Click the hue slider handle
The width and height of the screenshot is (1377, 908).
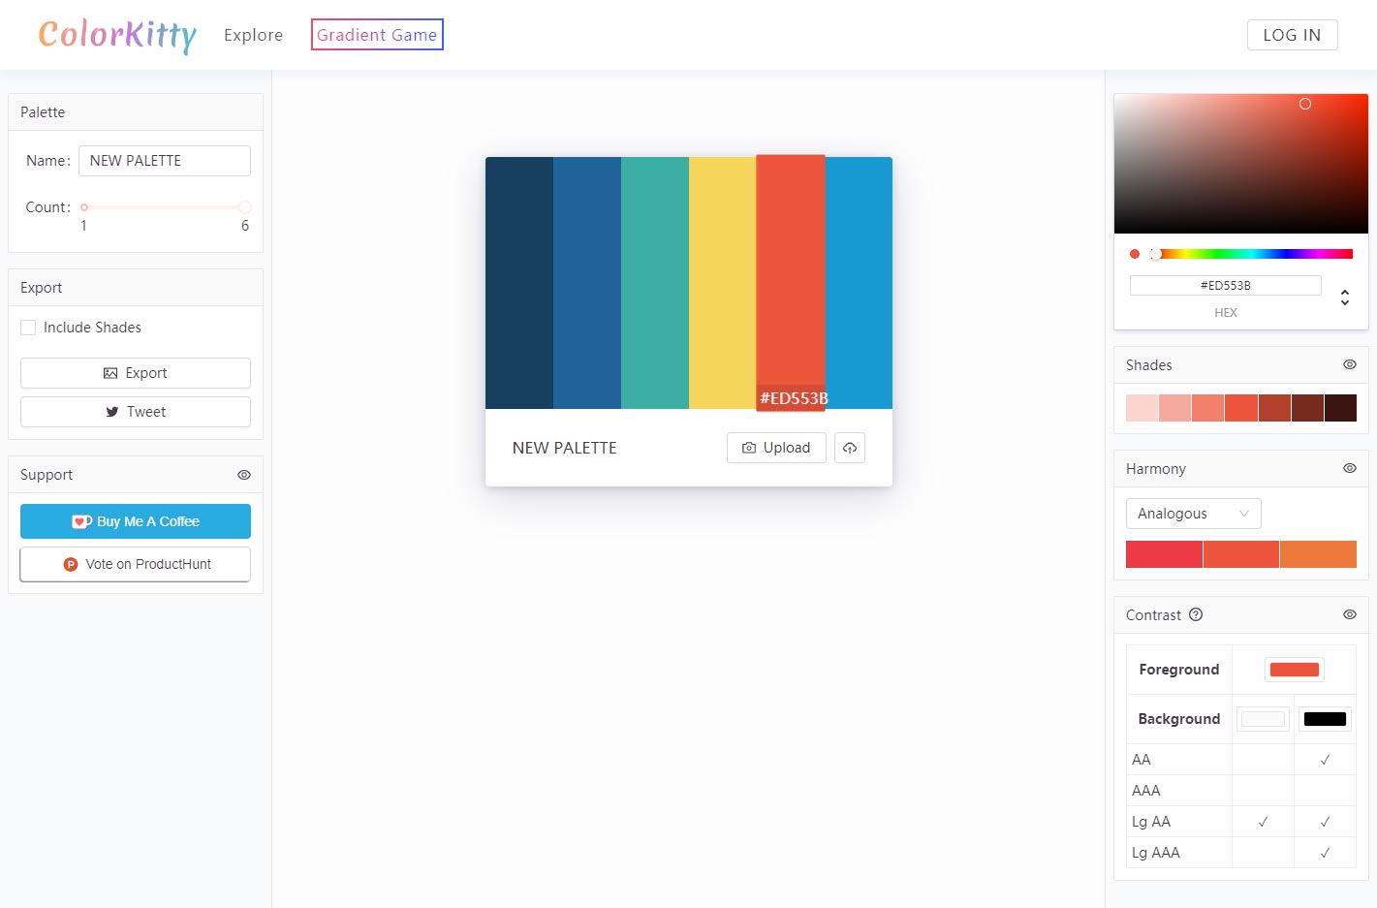pyautogui.click(x=1156, y=254)
